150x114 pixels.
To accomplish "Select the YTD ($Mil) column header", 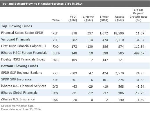I will 73,19.
